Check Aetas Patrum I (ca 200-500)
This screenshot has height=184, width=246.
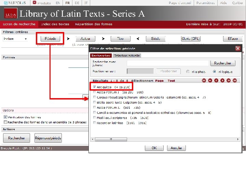(x=94, y=92)
